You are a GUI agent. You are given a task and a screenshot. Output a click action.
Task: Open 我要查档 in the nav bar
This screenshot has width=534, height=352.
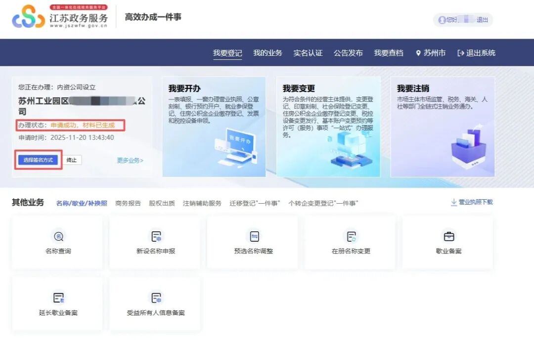pos(388,53)
